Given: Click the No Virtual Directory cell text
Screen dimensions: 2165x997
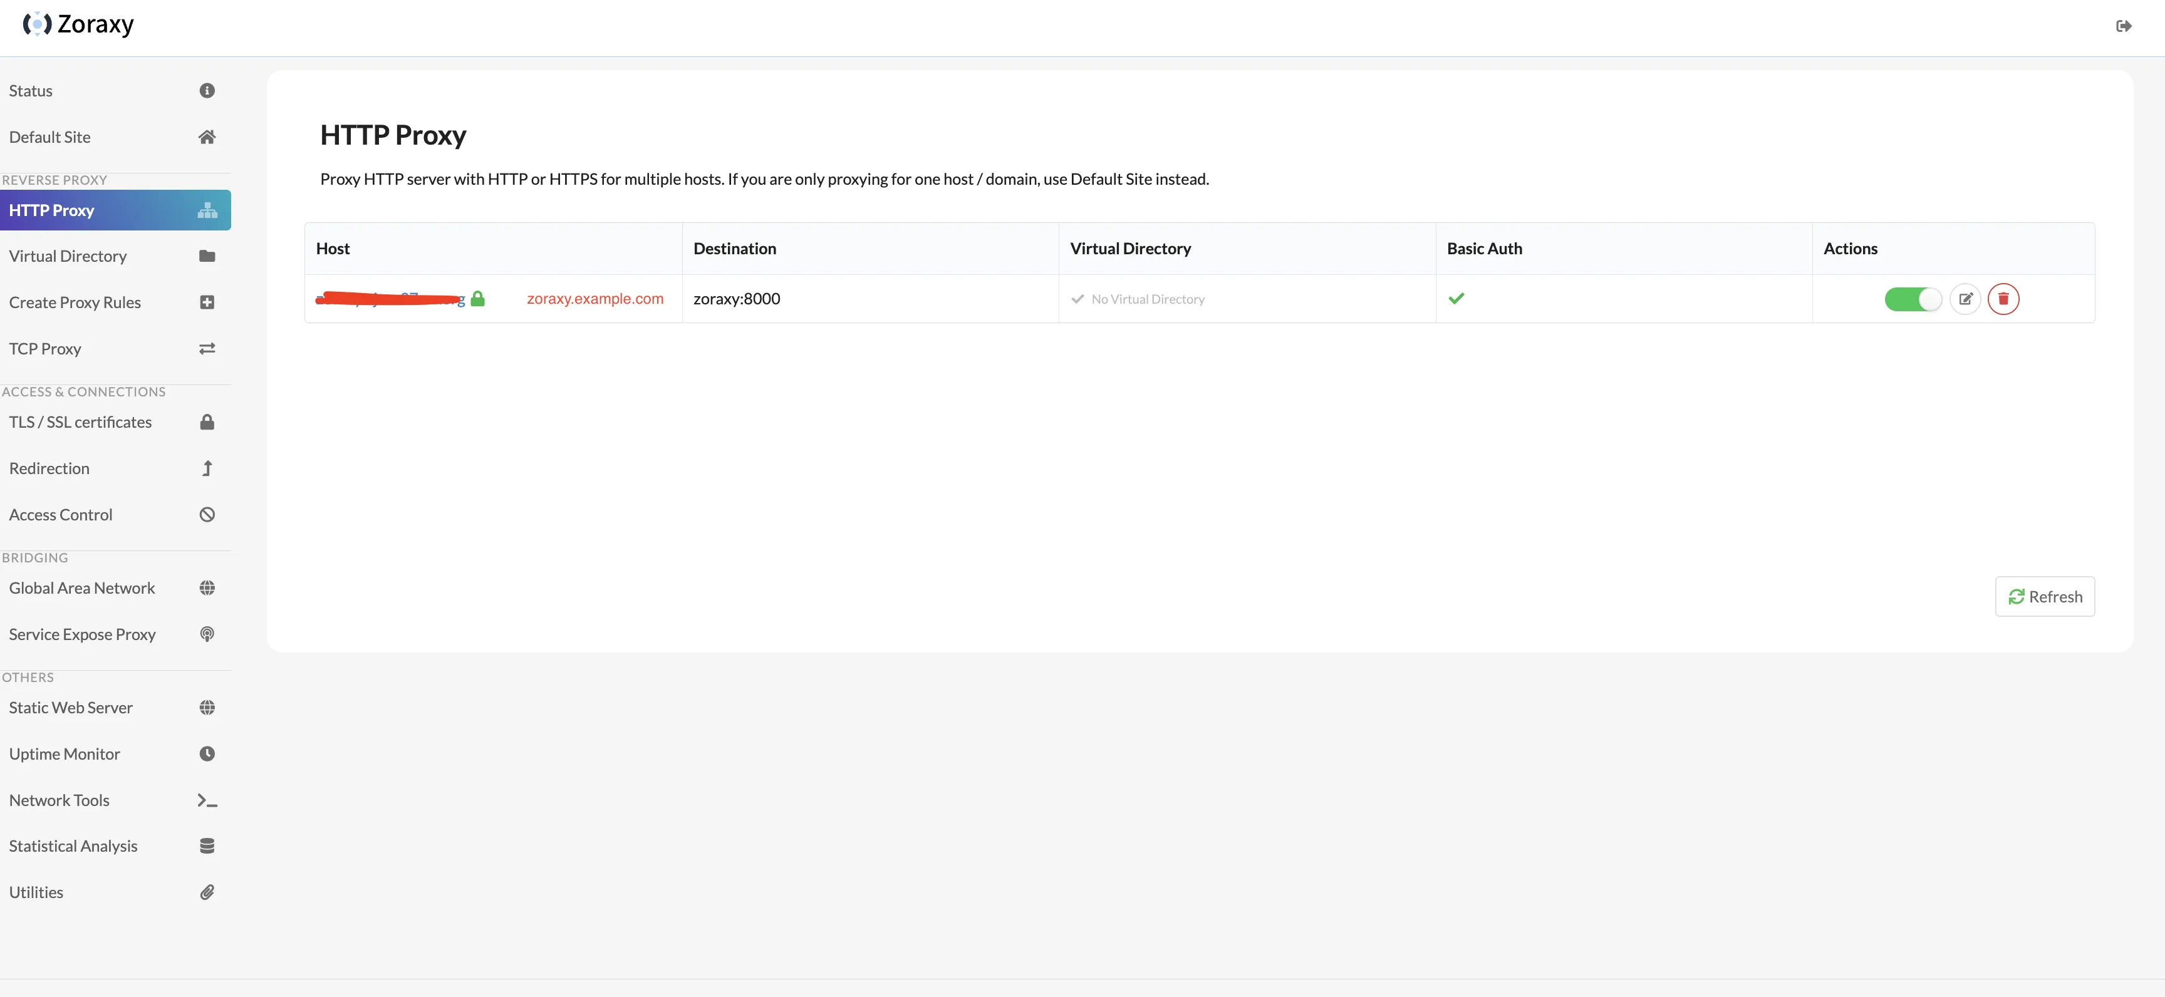Looking at the screenshot, I should point(1147,299).
